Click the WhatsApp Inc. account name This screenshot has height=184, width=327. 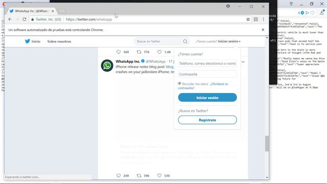128,61
